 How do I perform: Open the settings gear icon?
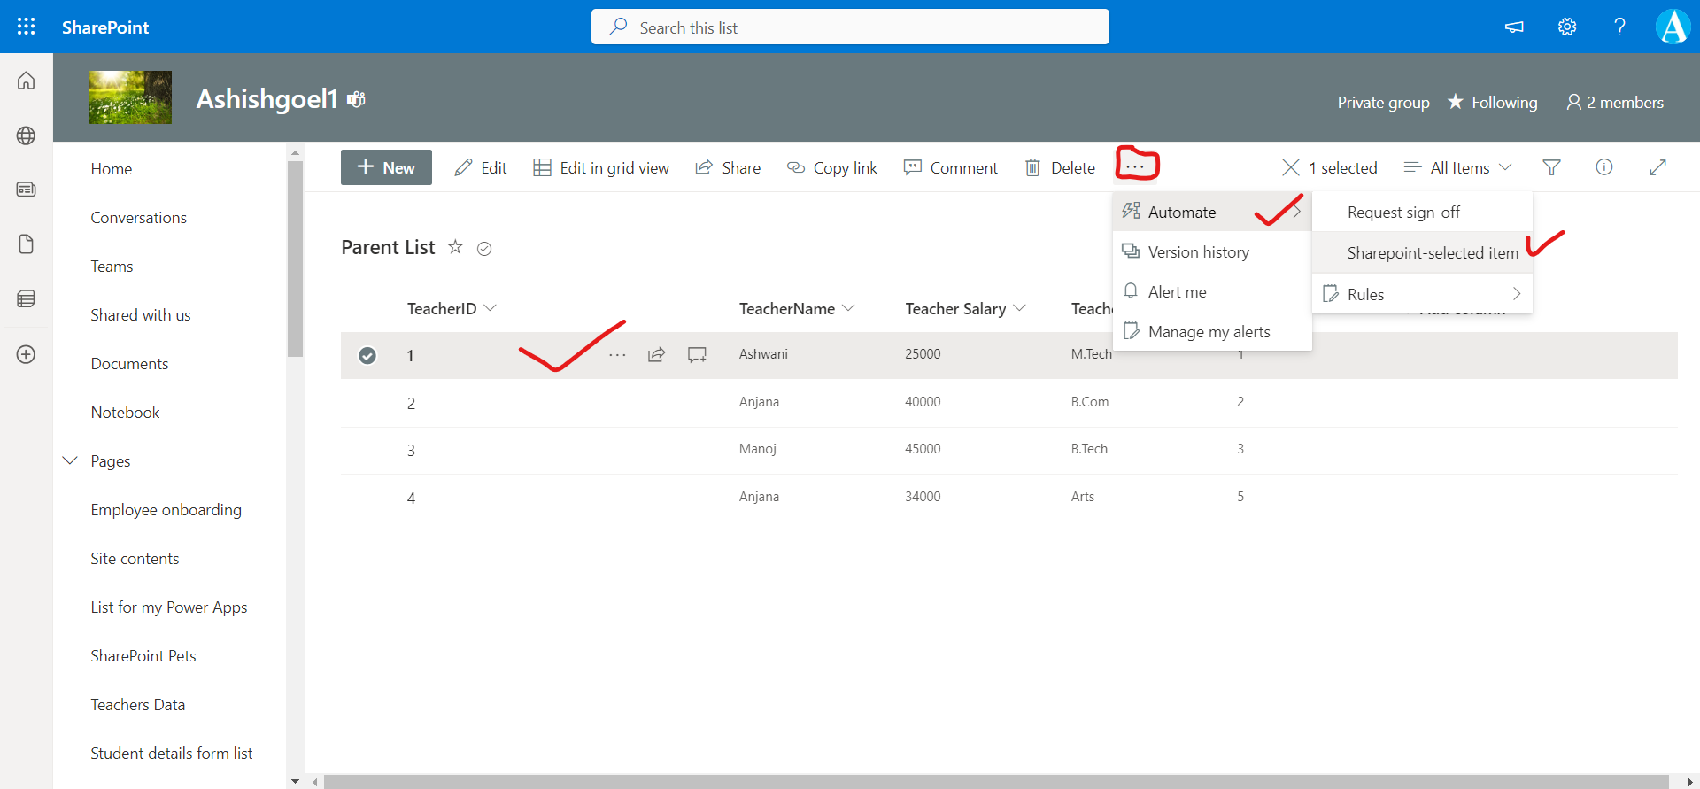coord(1567,27)
